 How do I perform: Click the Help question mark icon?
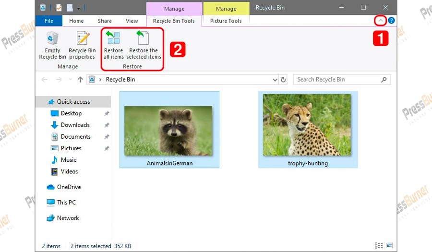coord(391,21)
